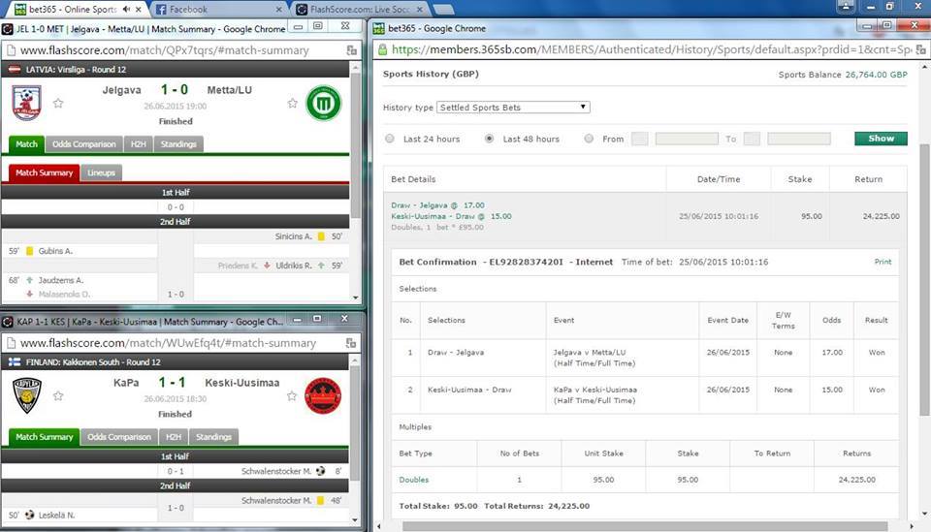Toggle favorite star next to Keski-Uusimaa
The width and height of the screenshot is (931, 532).
[x=292, y=395]
